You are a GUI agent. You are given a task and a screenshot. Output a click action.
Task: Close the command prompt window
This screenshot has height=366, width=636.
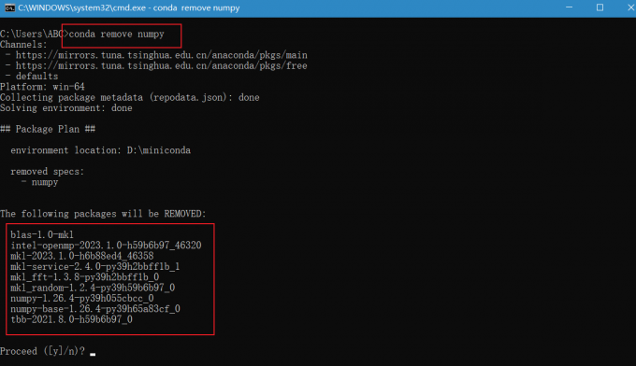pos(630,7)
